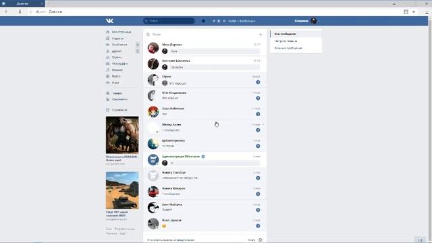Viewport: 432px width, 243px height.
Task: Open the profile menu next to user avatar
Action: (x=319, y=21)
